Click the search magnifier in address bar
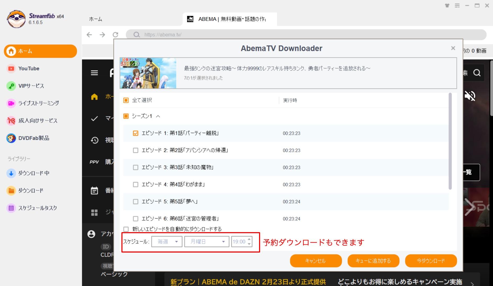Viewport: 493px width, 286px height. click(137, 35)
